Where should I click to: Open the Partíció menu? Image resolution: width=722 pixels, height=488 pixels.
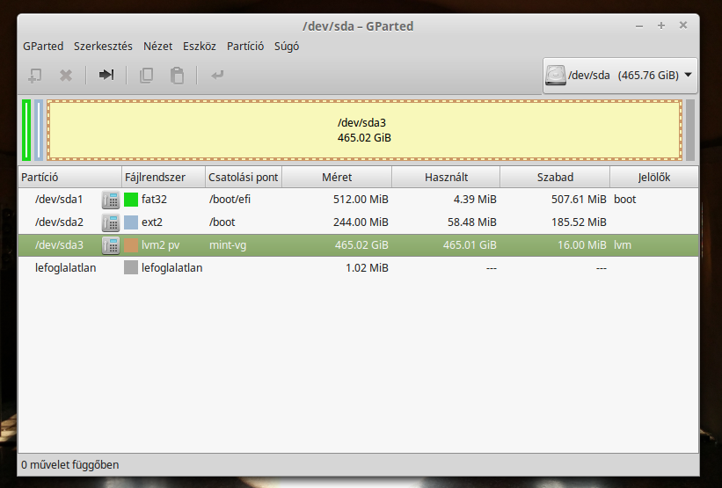245,46
